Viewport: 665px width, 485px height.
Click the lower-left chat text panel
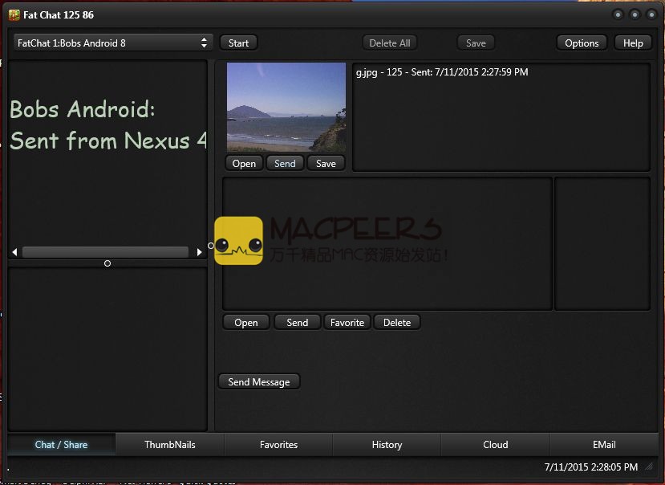tap(107, 349)
